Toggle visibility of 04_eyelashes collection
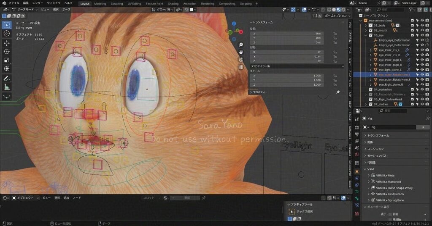This screenshot has width=432, height=226. (422, 89)
